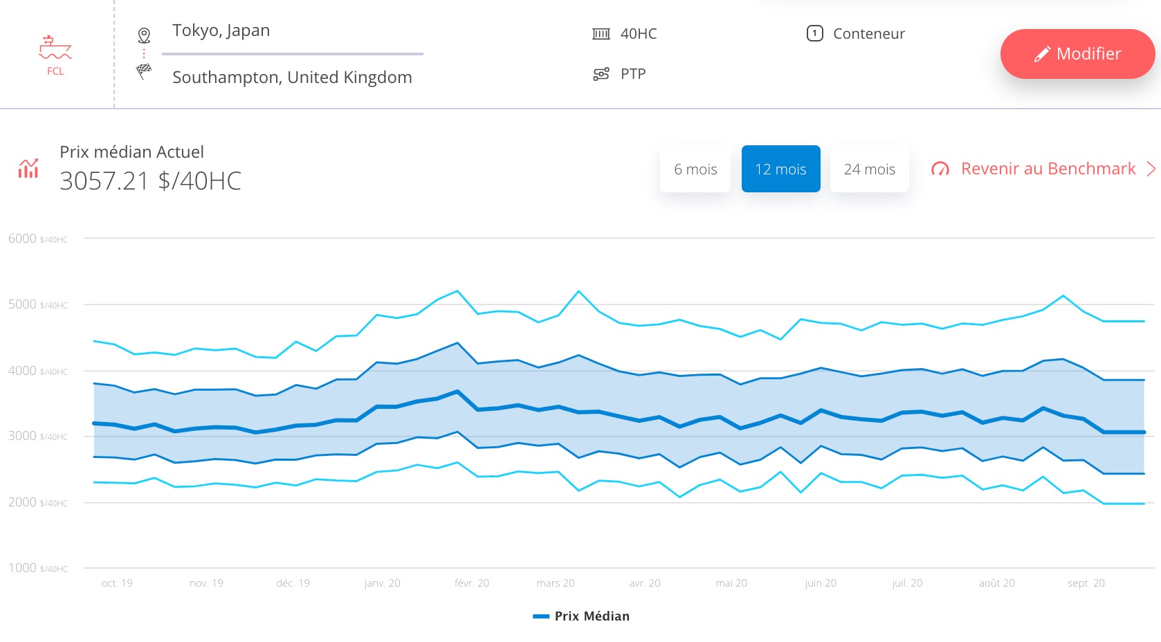Click the avr. 20 axis label

tap(645, 583)
